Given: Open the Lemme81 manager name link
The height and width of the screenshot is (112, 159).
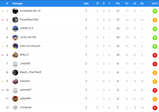Looking at the screenshot, I should tap(26, 90).
